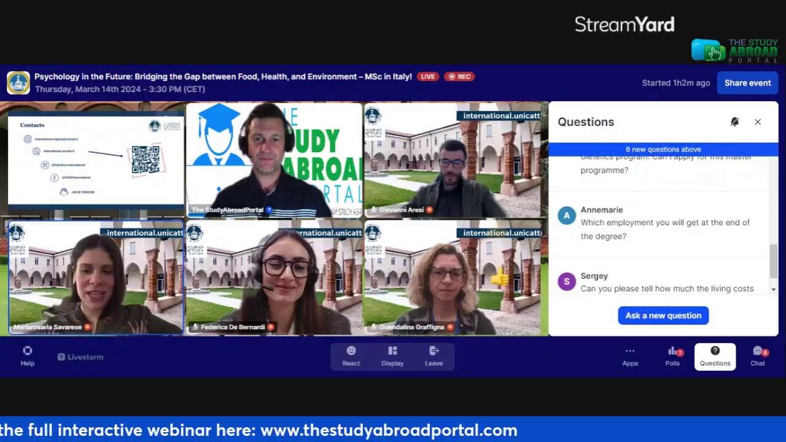The height and width of the screenshot is (442, 786).
Task: Click the event date and time text
Action: point(120,90)
